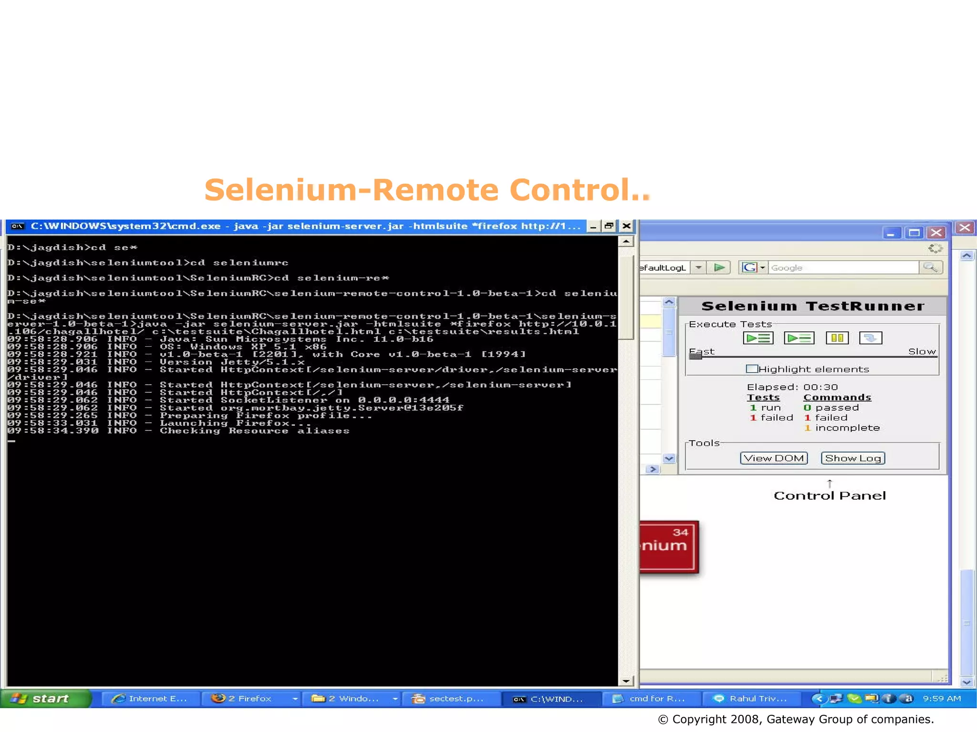
Task: Pause test execution with yellow pause button
Action: click(x=837, y=338)
